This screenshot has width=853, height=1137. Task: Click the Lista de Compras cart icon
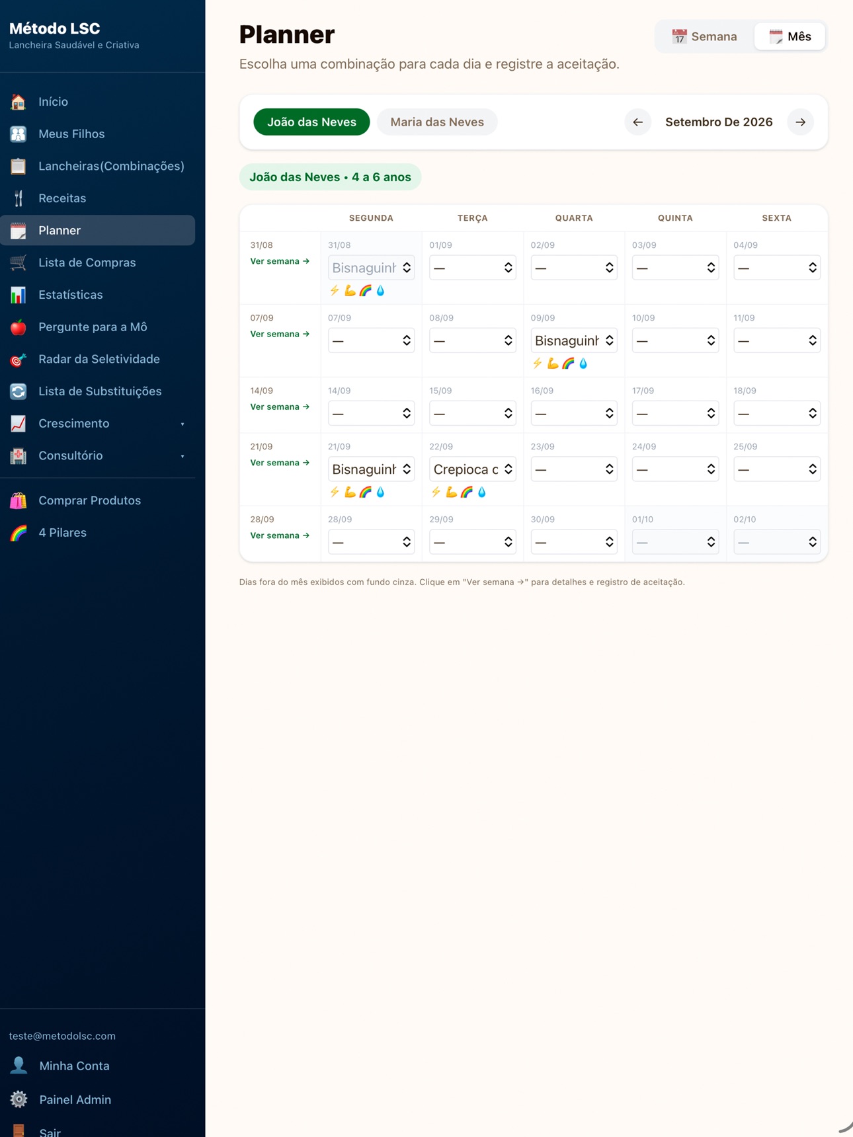click(x=19, y=262)
